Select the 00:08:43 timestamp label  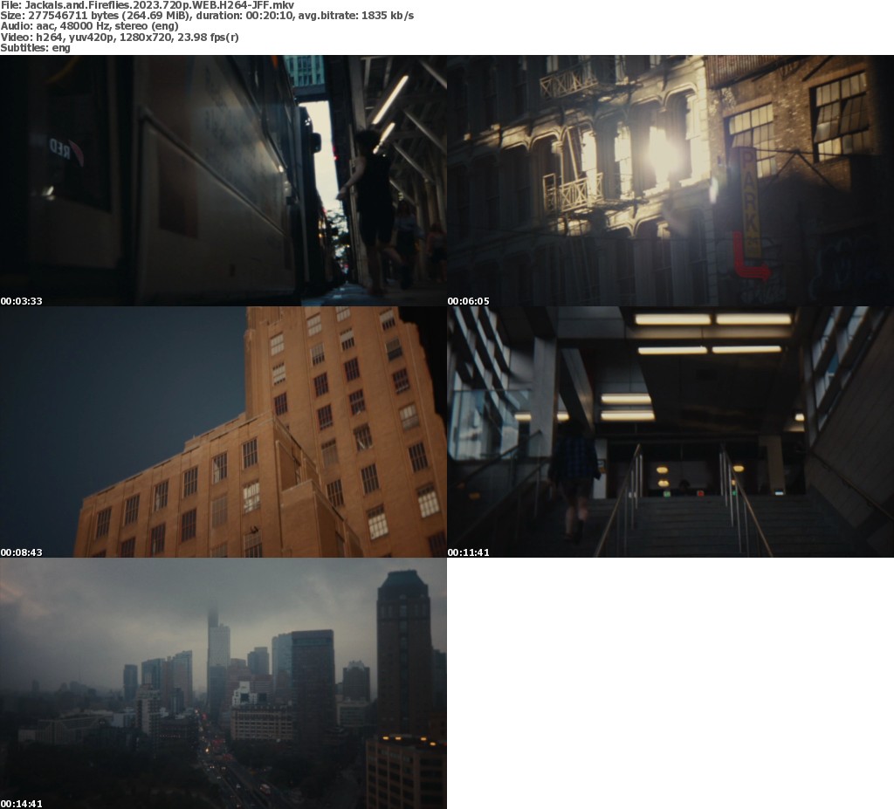pos(22,552)
